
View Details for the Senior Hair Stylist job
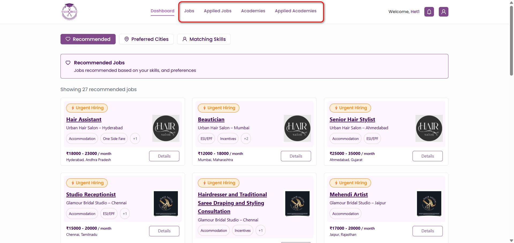point(428,156)
